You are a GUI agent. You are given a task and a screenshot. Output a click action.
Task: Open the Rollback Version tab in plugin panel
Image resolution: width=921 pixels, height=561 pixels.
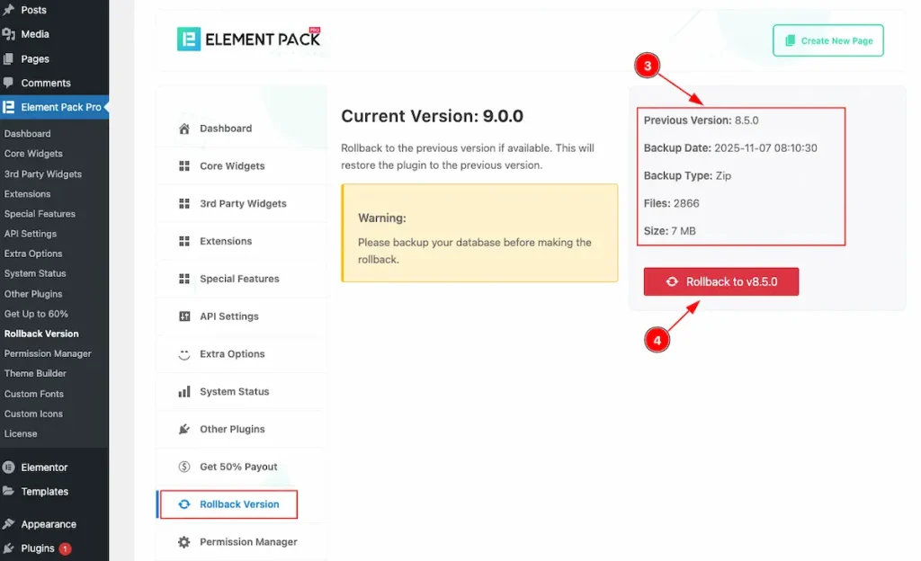pyautogui.click(x=238, y=504)
